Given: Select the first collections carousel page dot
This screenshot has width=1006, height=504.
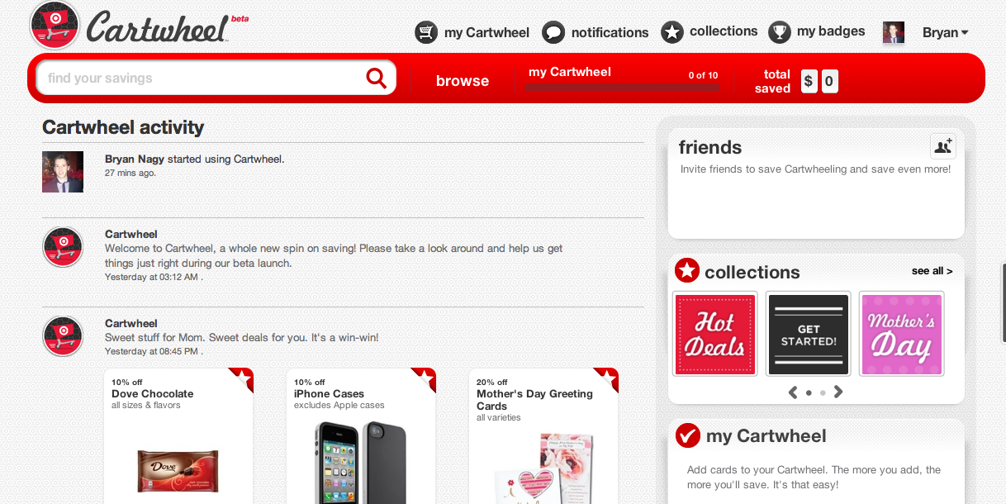Looking at the screenshot, I should [x=809, y=393].
